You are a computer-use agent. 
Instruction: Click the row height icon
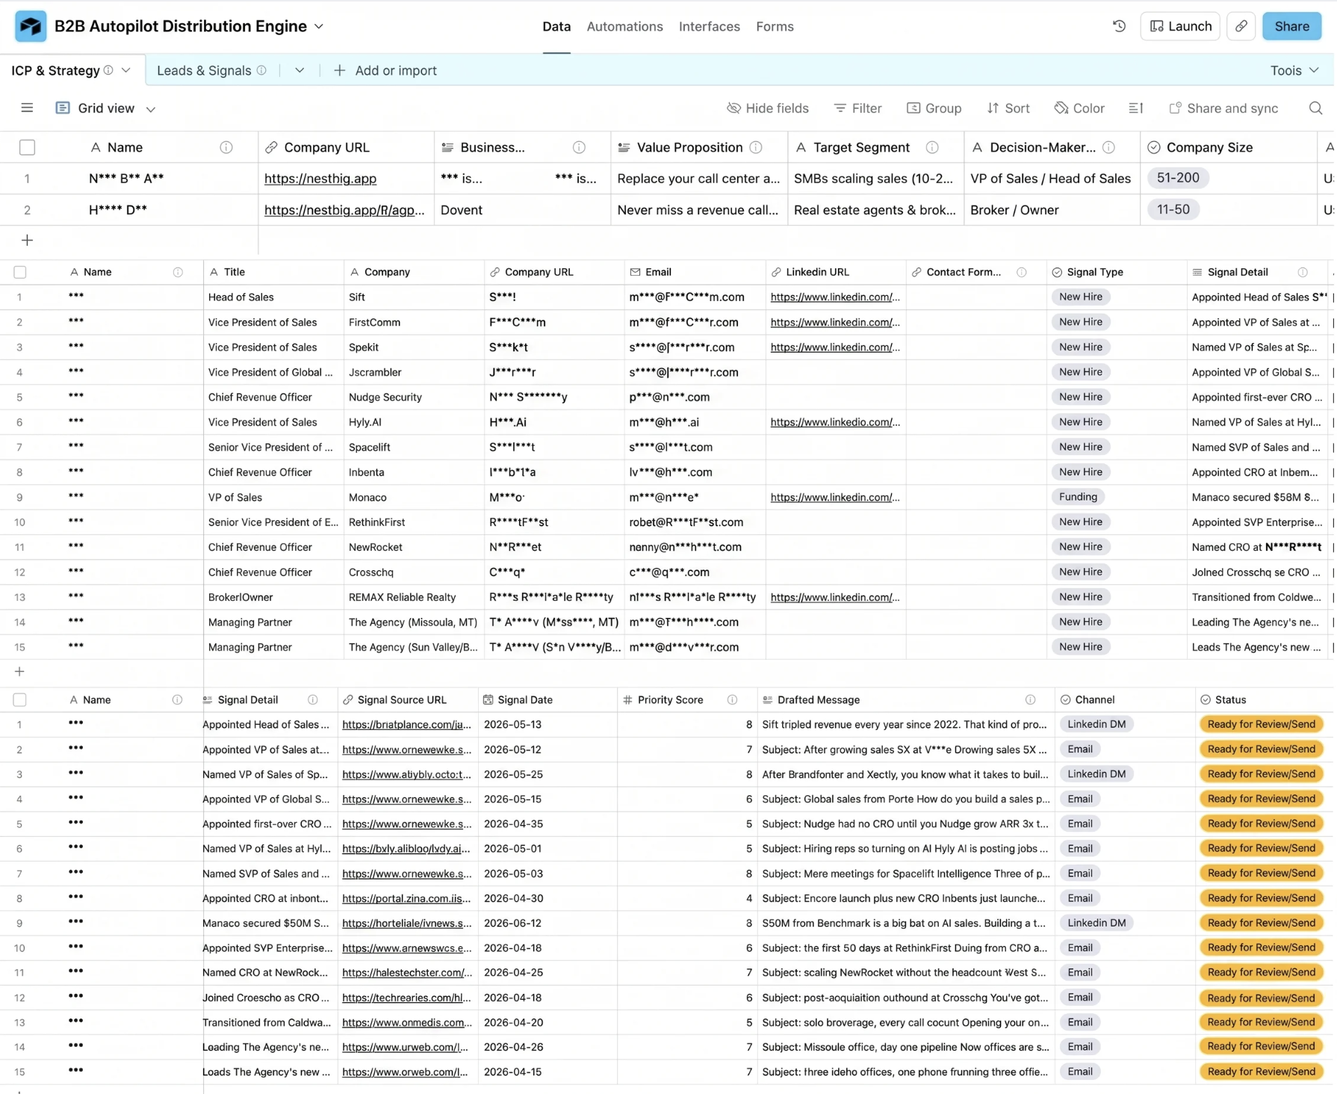1135,108
